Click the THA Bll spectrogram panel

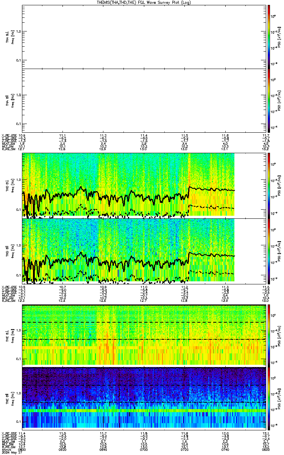(143, 100)
